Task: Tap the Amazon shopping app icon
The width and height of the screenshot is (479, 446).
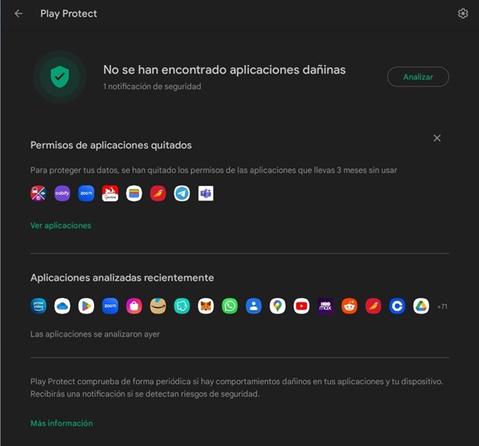Action: click(x=158, y=306)
